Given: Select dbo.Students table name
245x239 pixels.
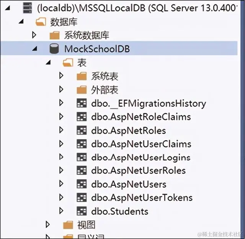Looking at the screenshot, I should (120, 211).
